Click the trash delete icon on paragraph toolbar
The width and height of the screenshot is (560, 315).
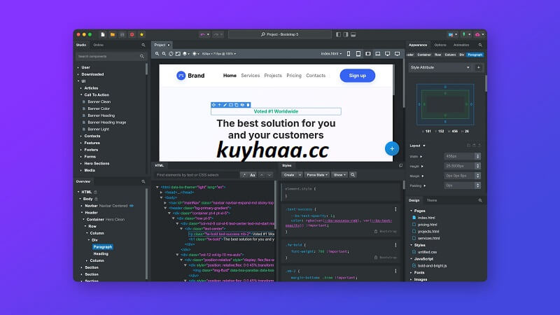pos(248,105)
